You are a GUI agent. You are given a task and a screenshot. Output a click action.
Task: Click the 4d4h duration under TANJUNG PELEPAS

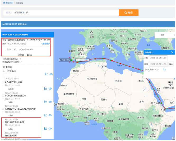(x=11, y=115)
